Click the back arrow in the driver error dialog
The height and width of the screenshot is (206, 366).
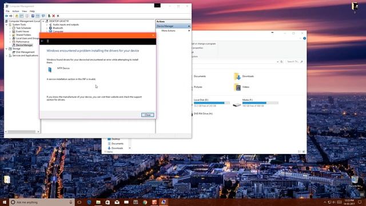coord(42,41)
